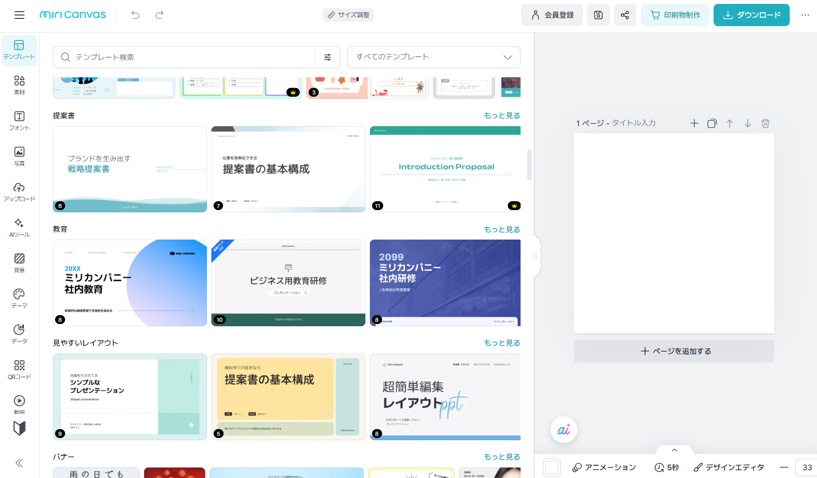817x478 pixels.
Task: Select the 2099 ミリカンパニー社内研修 template
Action: (445, 283)
